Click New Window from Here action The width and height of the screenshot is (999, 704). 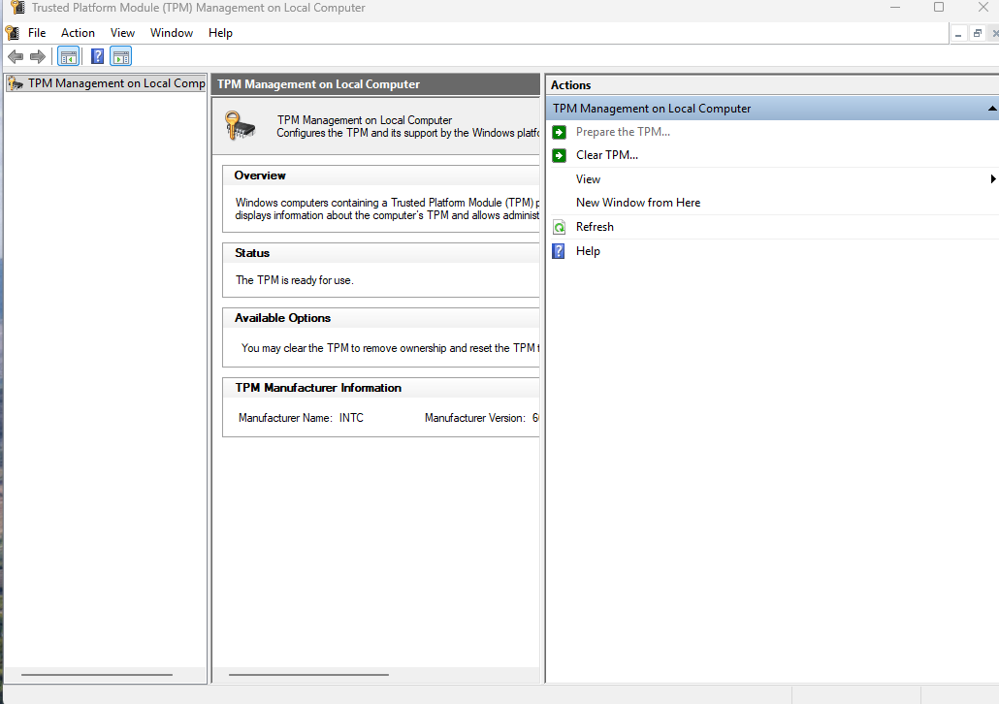(638, 203)
